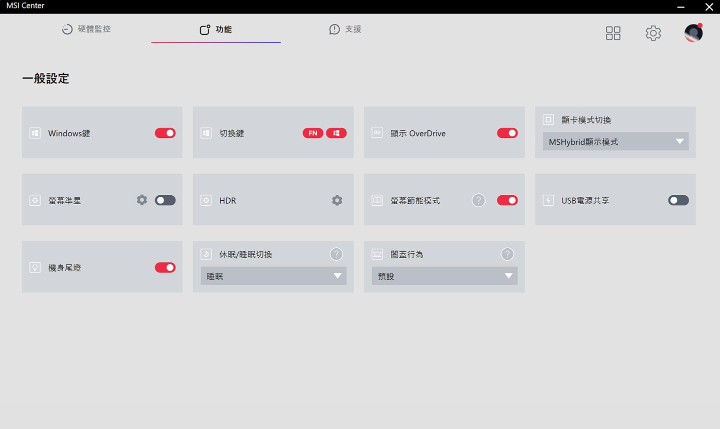Open the user profile avatar
The width and height of the screenshot is (720, 429).
[693, 33]
